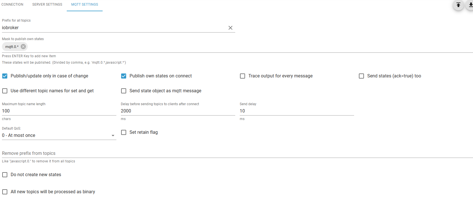Uncheck Publish own states on connect

point(124,76)
